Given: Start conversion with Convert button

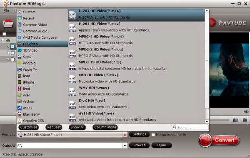Looking at the screenshot, I should pyautogui.click(x=219, y=140).
